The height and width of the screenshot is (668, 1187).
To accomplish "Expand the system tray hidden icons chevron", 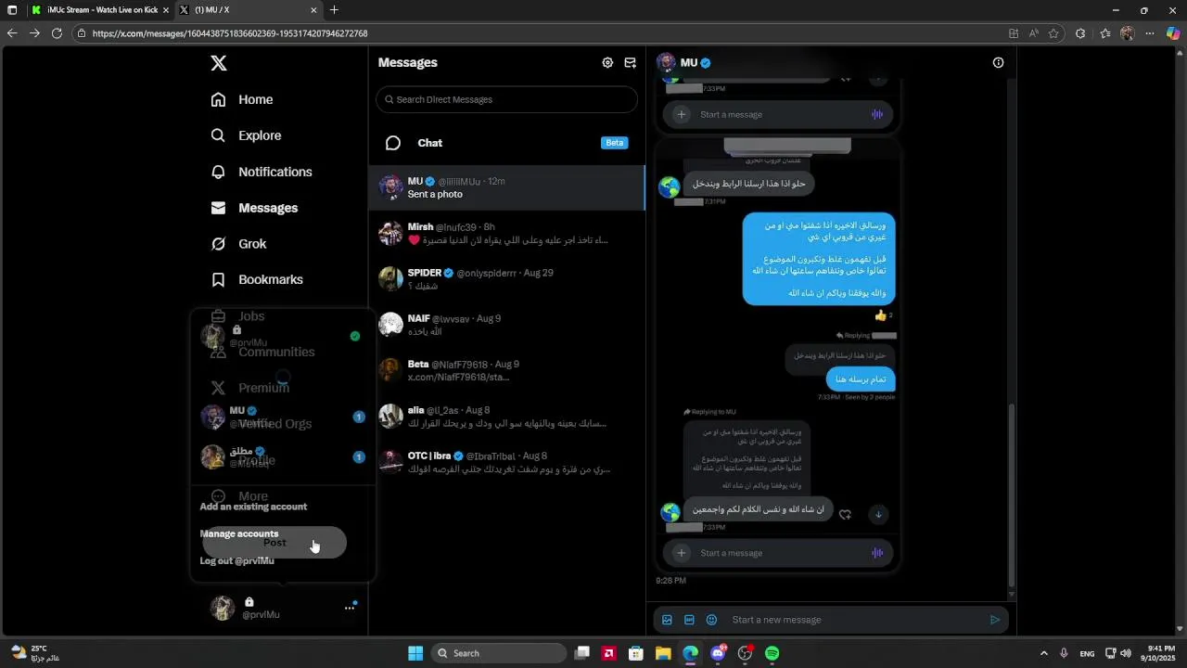I will [1043, 653].
